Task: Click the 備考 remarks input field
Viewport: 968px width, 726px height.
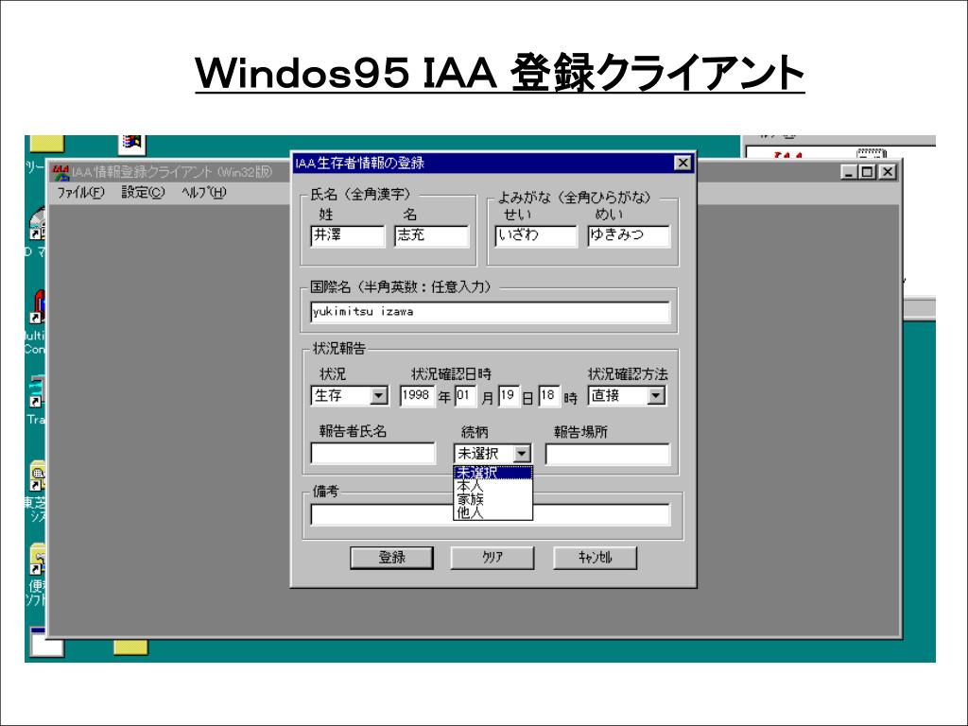Action: click(x=491, y=515)
